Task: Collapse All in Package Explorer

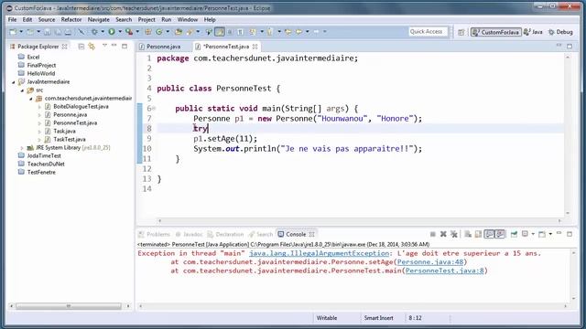Action: click(x=81, y=47)
